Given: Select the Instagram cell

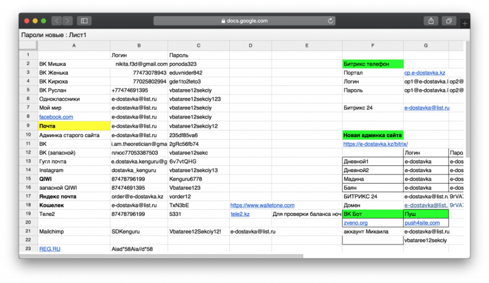Looking at the screenshot, I should [74, 170].
